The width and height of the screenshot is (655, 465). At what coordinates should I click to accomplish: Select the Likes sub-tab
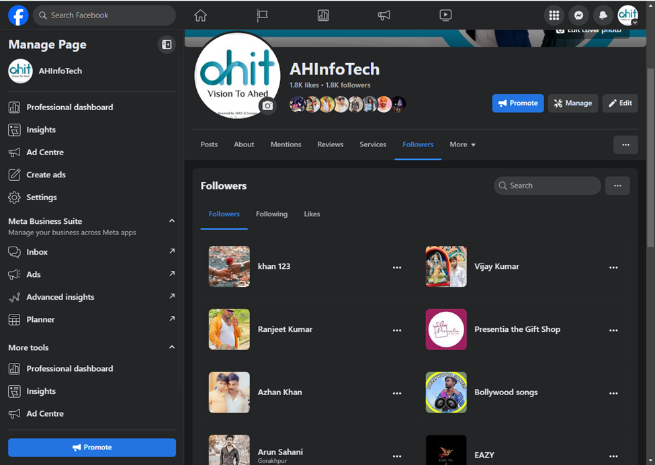tap(312, 214)
